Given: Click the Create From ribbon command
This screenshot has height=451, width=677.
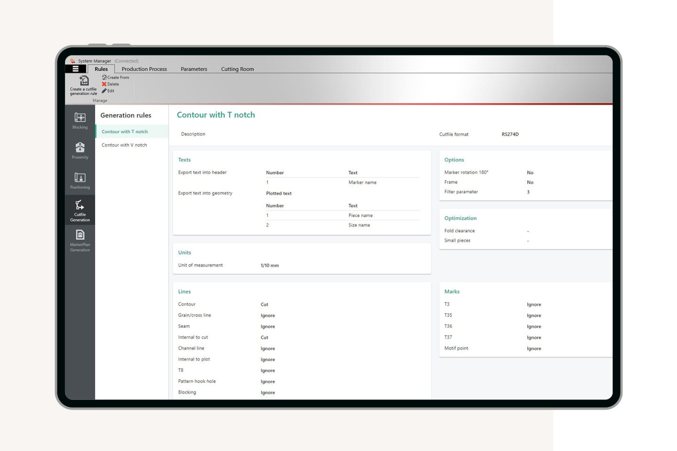Looking at the screenshot, I should (116, 77).
